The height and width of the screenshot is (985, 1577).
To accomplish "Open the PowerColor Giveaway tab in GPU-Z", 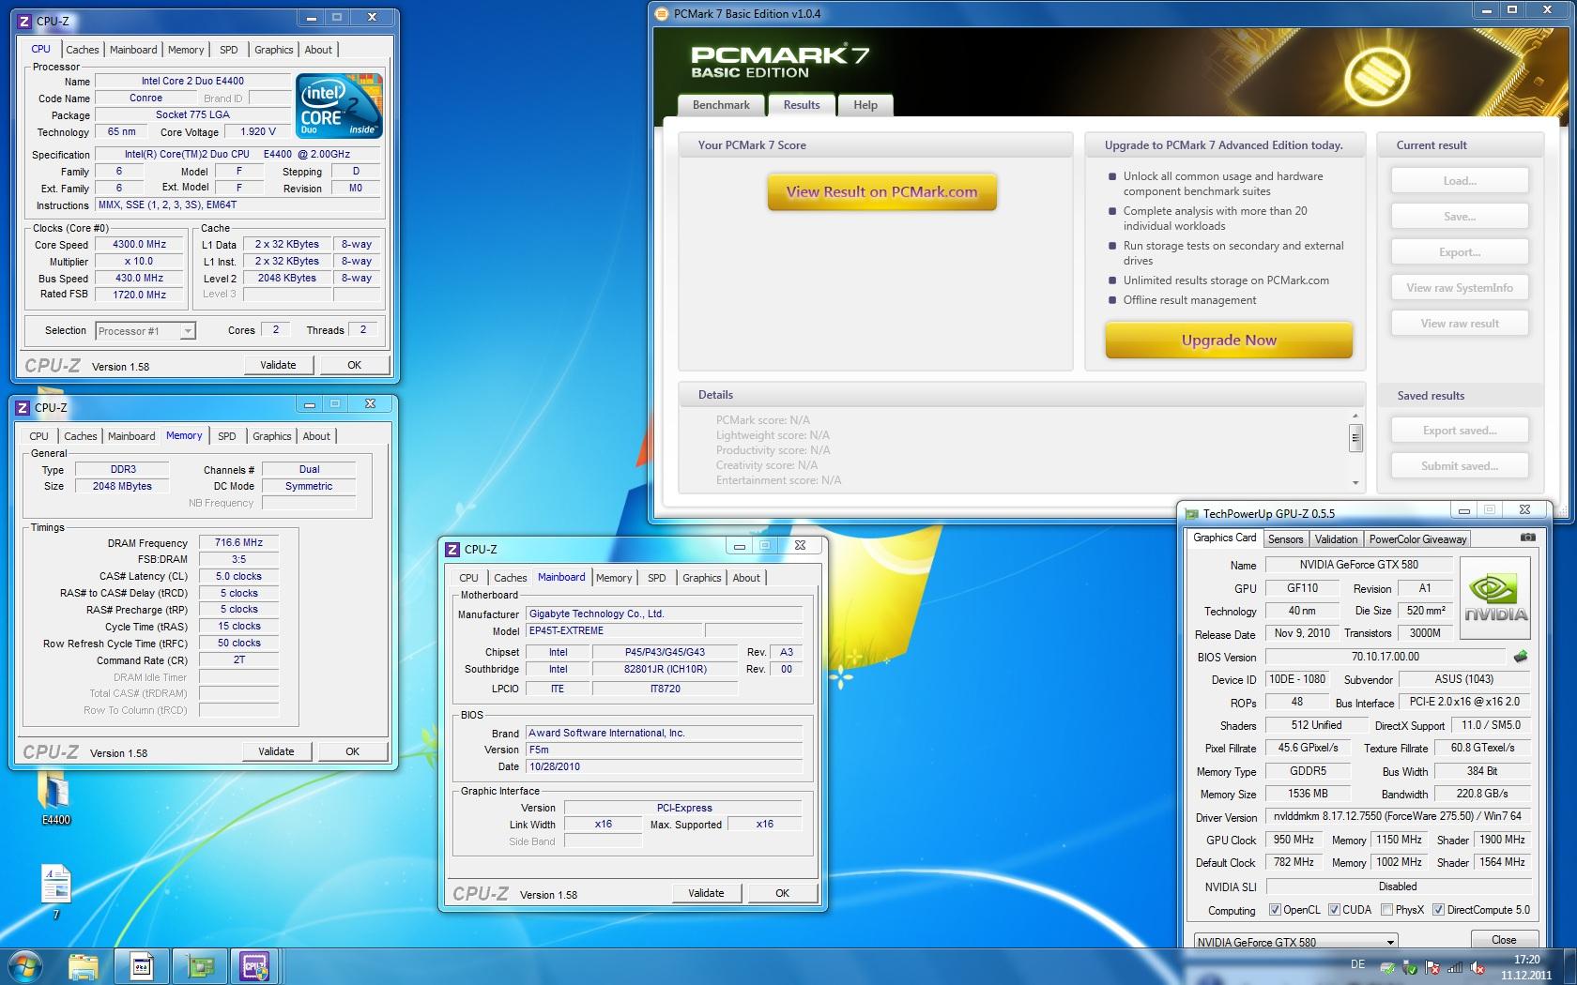I will click(x=1417, y=539).
